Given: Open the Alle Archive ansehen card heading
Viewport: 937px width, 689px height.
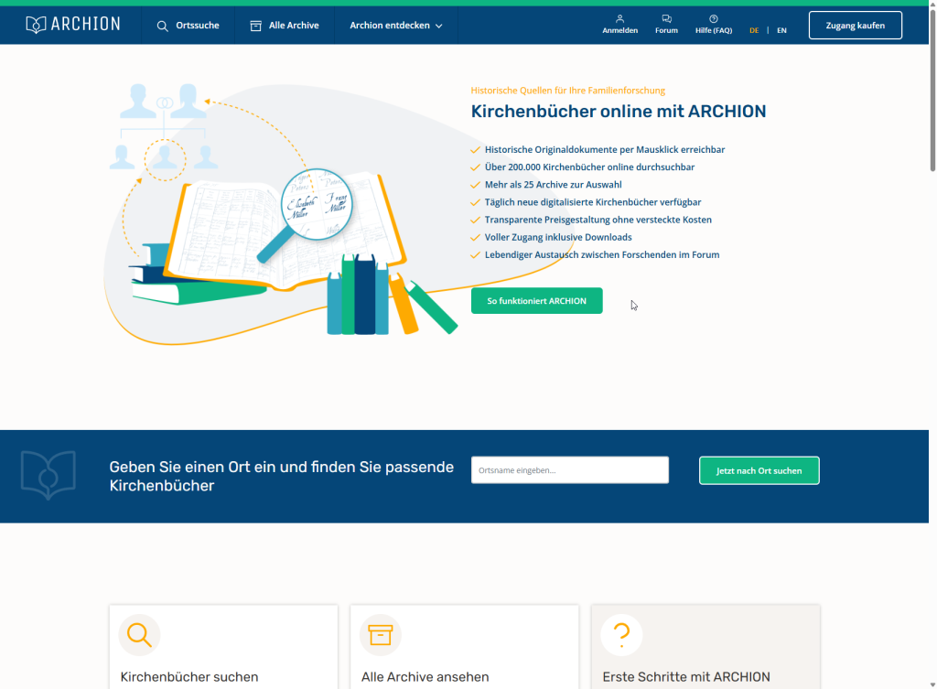Looking at the screenshot, I should (x=425, y=677).
